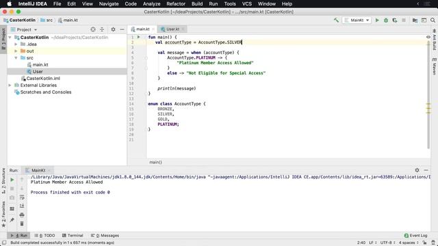
Task: Click the Build project hammer icon
Action: pos(336,20)
